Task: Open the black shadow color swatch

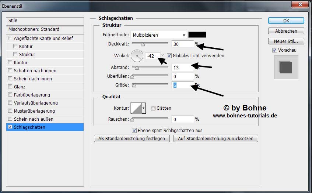Action: [x=197, y=35]
